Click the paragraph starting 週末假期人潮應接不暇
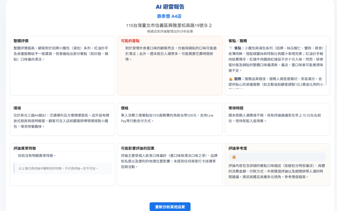This screenshot has height=211, width=337. [275, 118]
